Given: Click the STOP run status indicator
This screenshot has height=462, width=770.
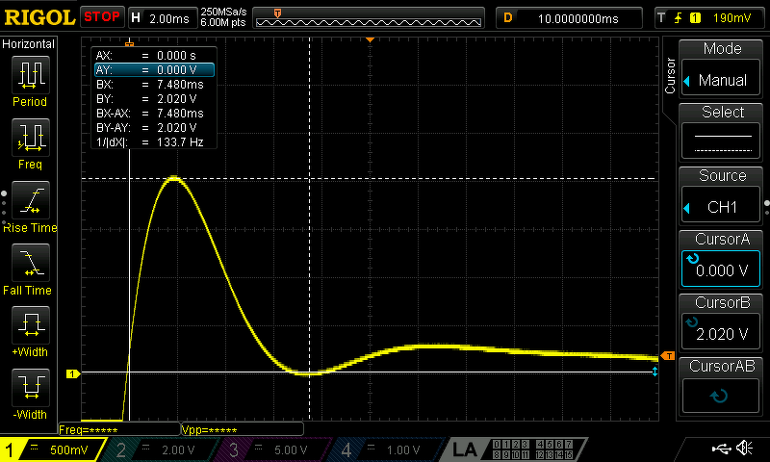Looking at the screenshot, I should (102, 17).
